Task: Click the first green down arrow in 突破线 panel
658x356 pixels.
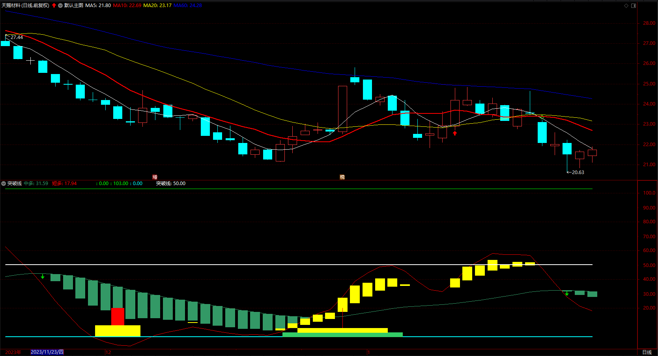Action: (43, 277)
